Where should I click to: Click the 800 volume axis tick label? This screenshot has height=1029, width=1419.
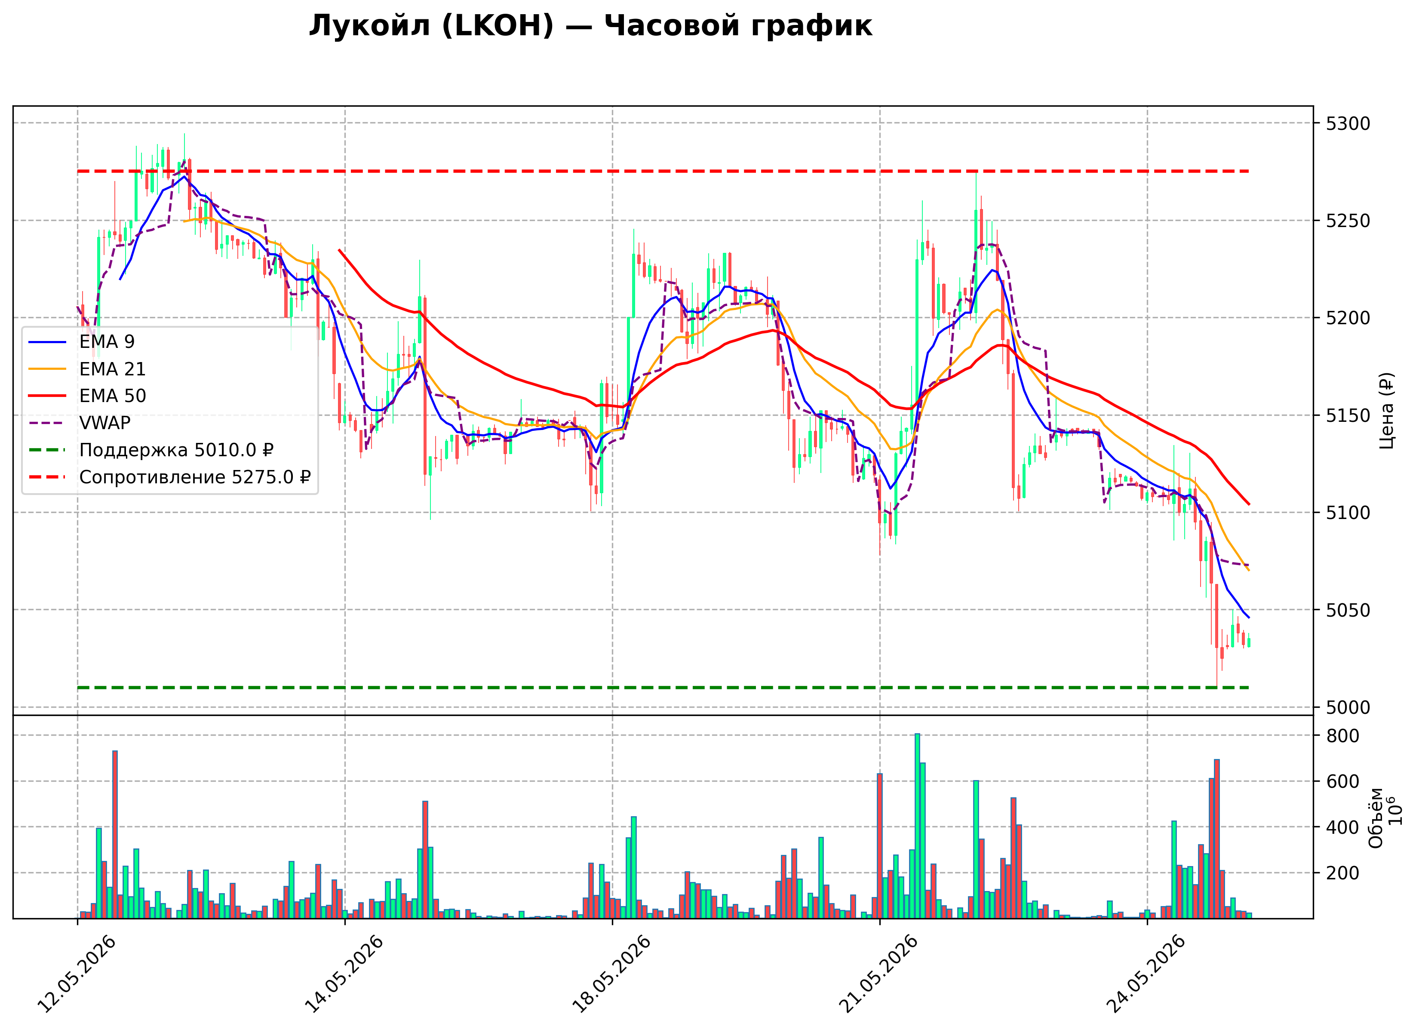1342,736
